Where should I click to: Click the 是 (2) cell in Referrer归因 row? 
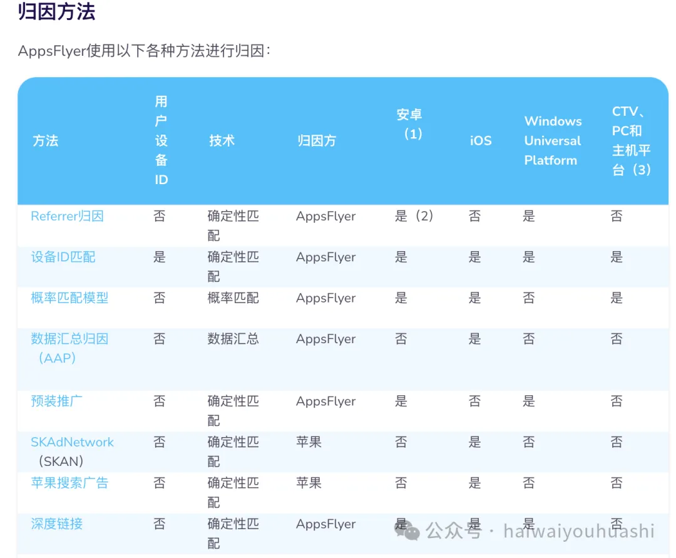(x=414, y=216)
